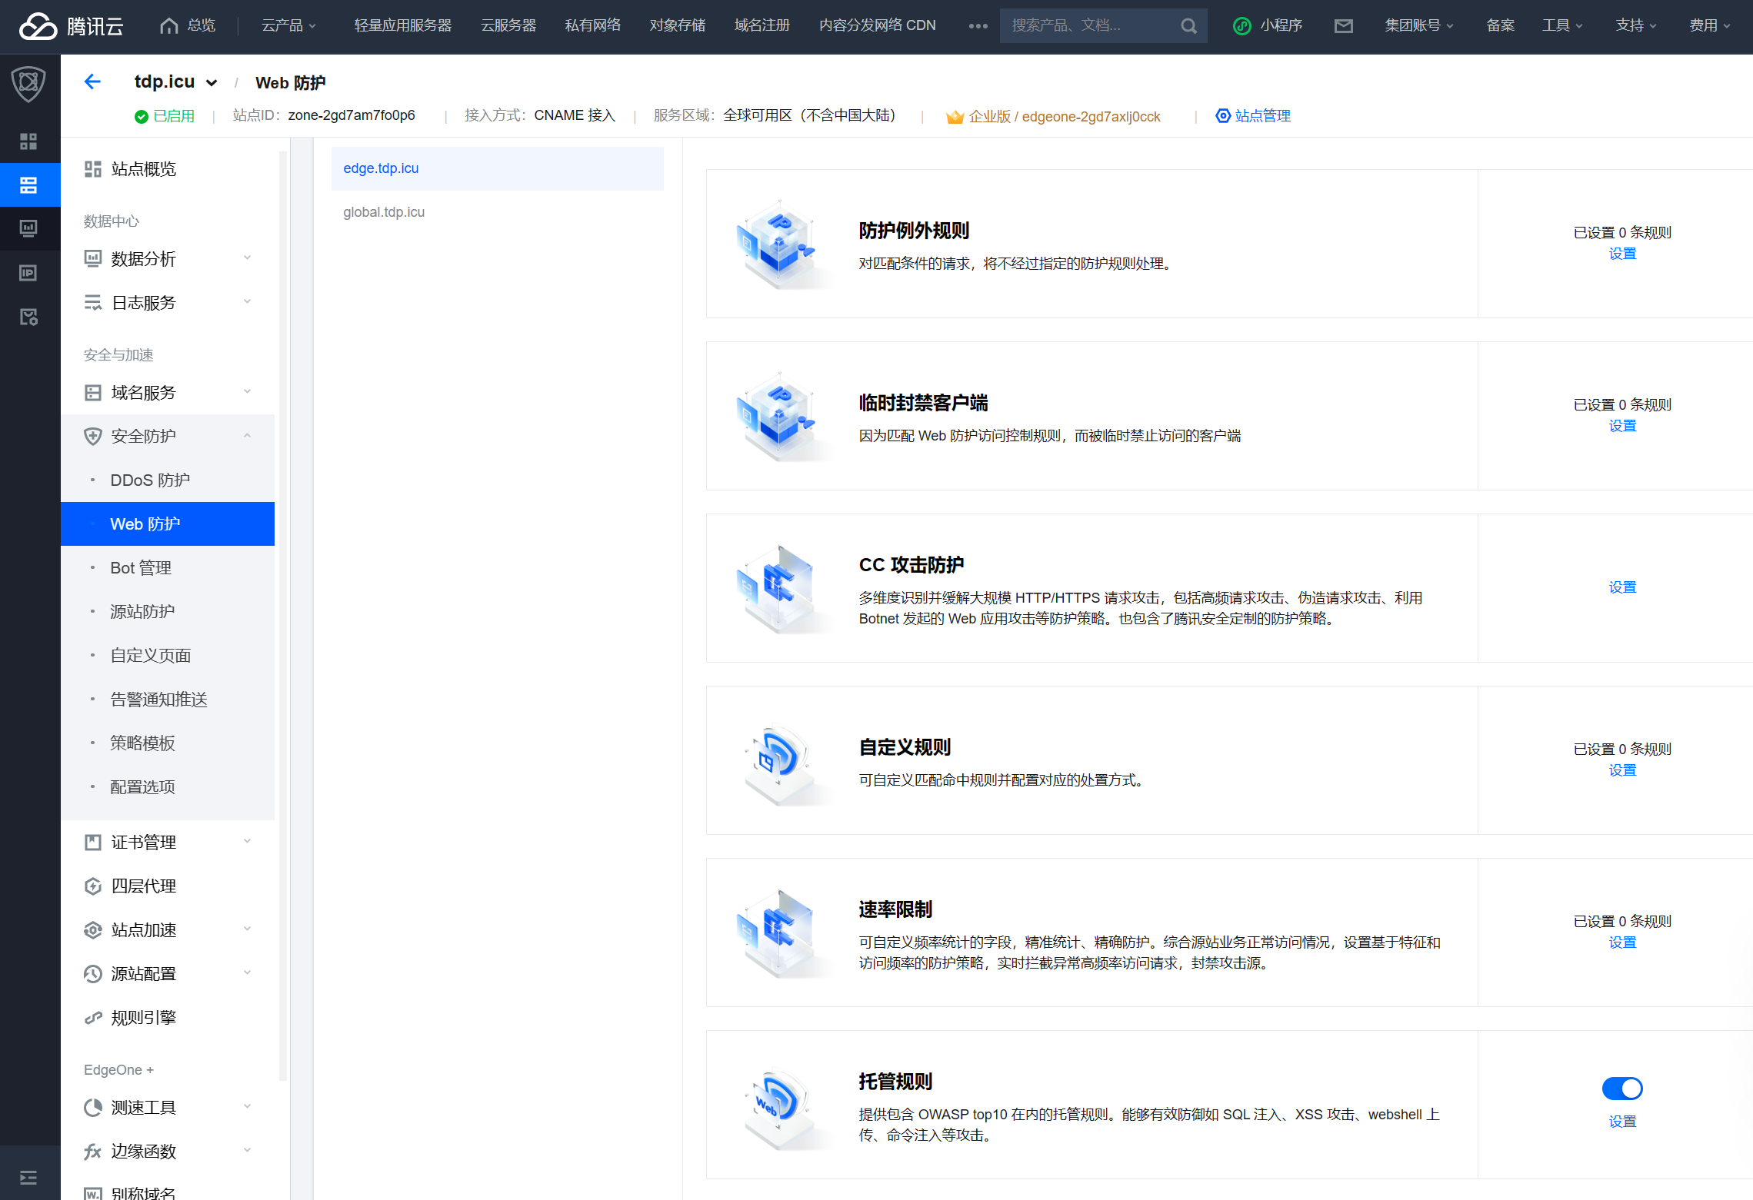Select the edge.tdp.icu domain
Viewport: 1753px width, 1200px height.
coord(497,168)
